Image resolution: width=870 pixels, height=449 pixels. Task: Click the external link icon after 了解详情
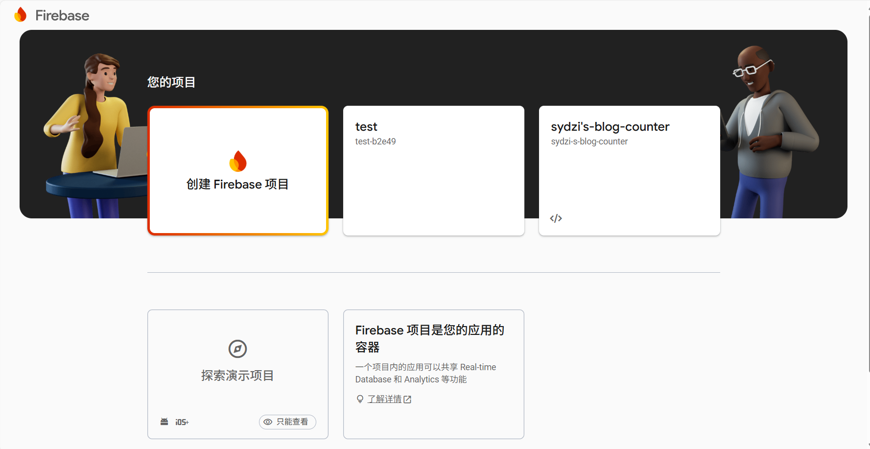pos(407,400)
